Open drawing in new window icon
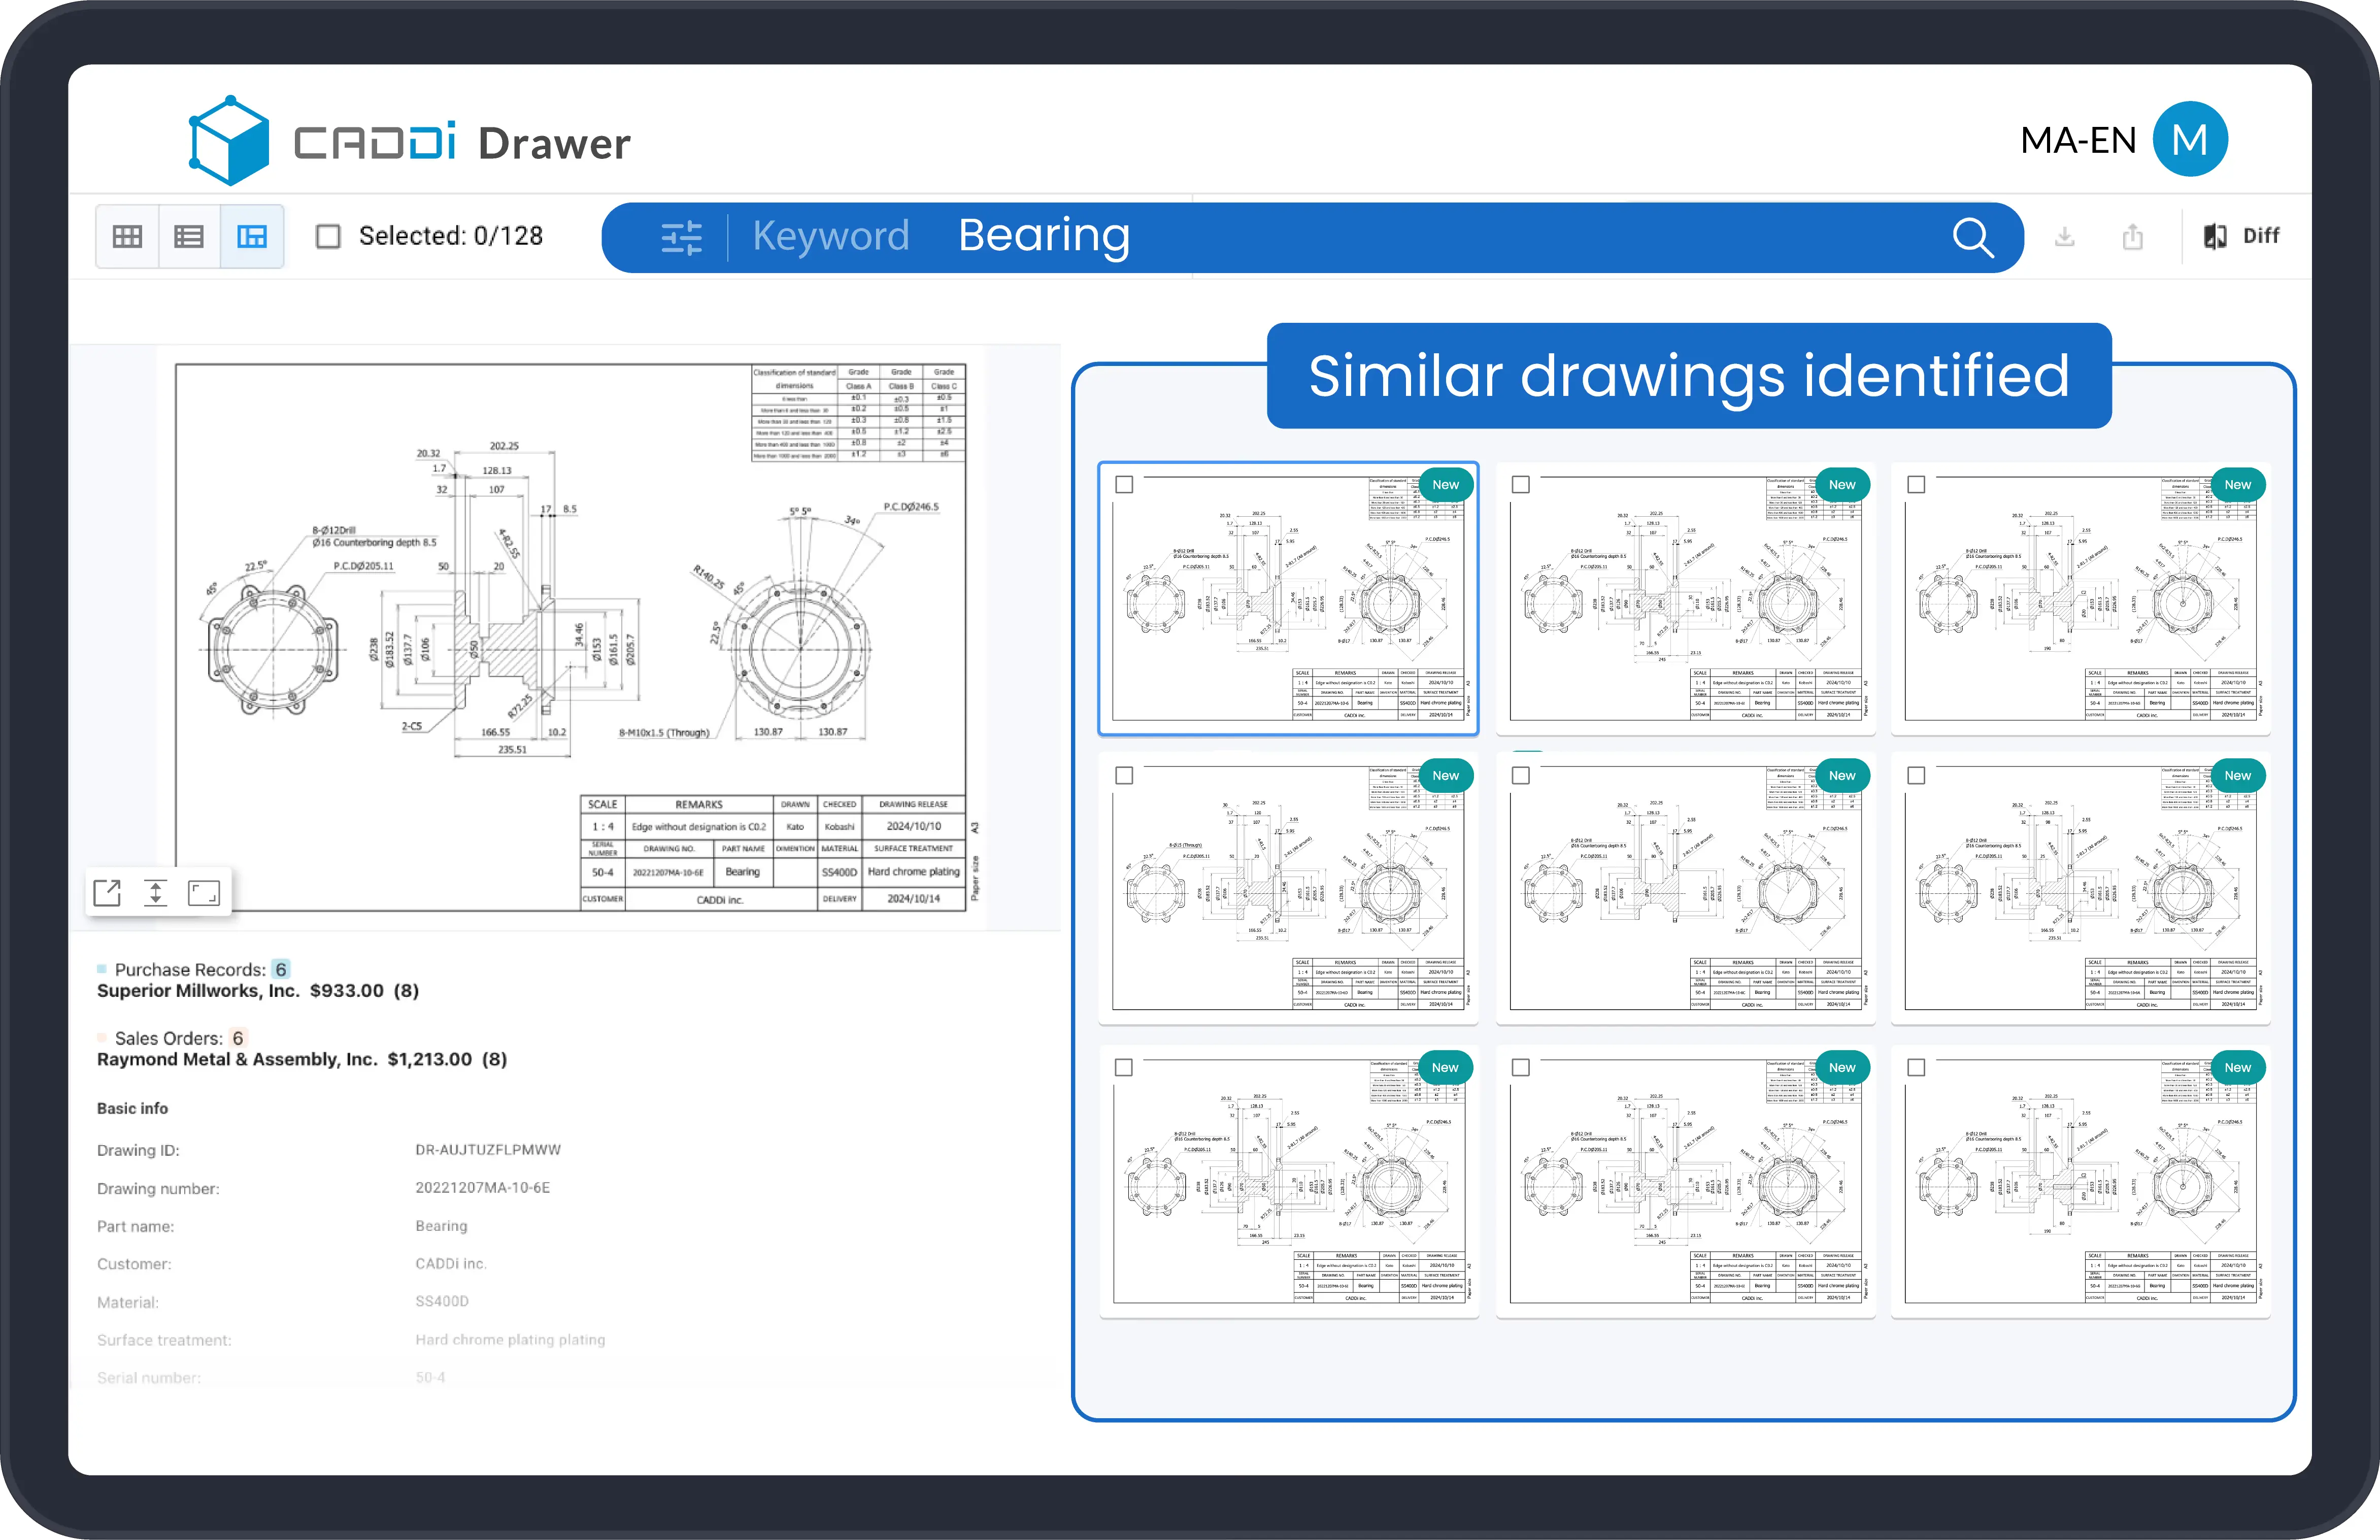Viewport: 2380px width, 1540px height. pos(107,893)
